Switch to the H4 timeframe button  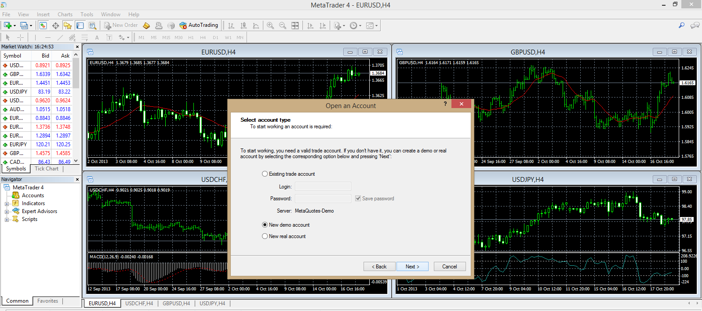[203, 37]
